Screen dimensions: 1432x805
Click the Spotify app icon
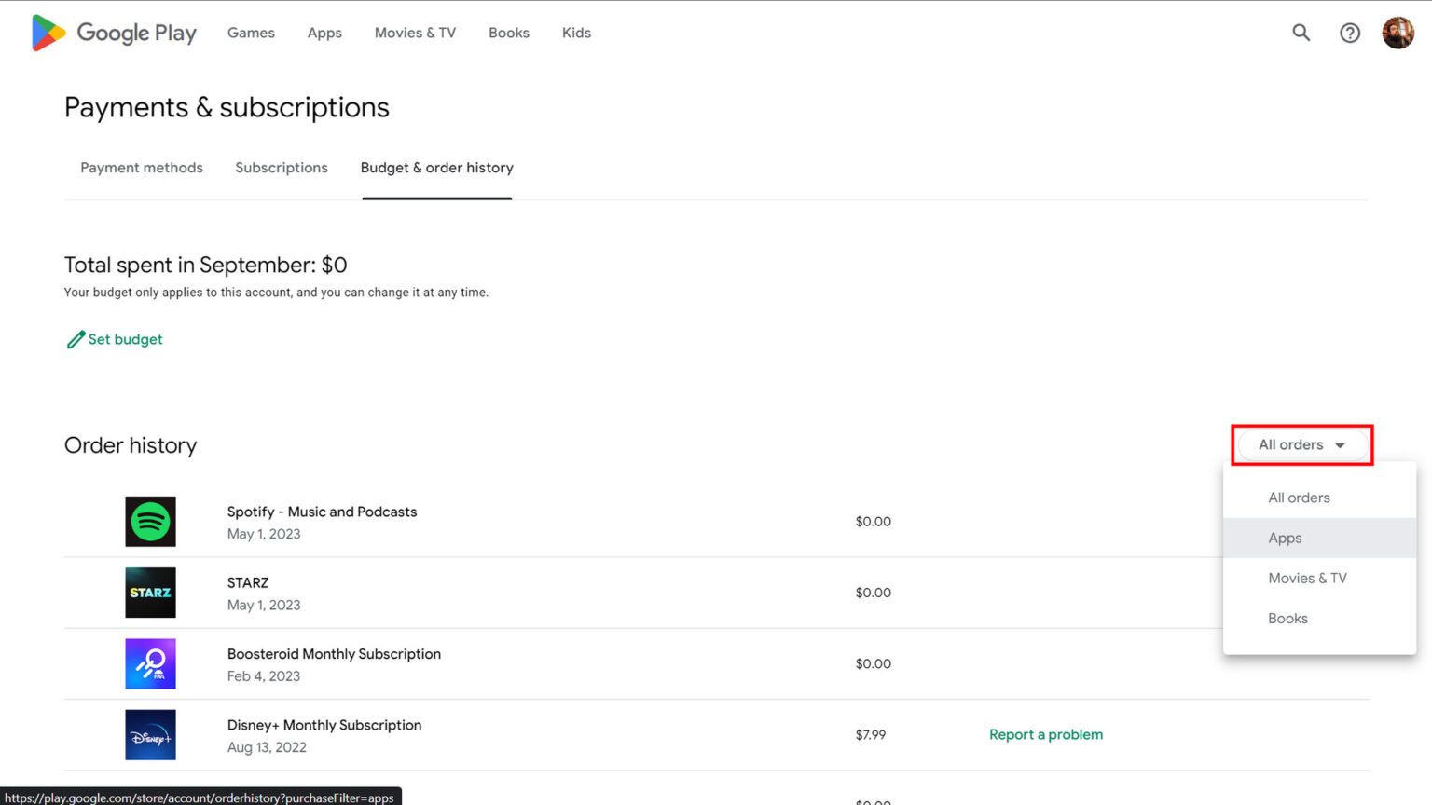150,522
